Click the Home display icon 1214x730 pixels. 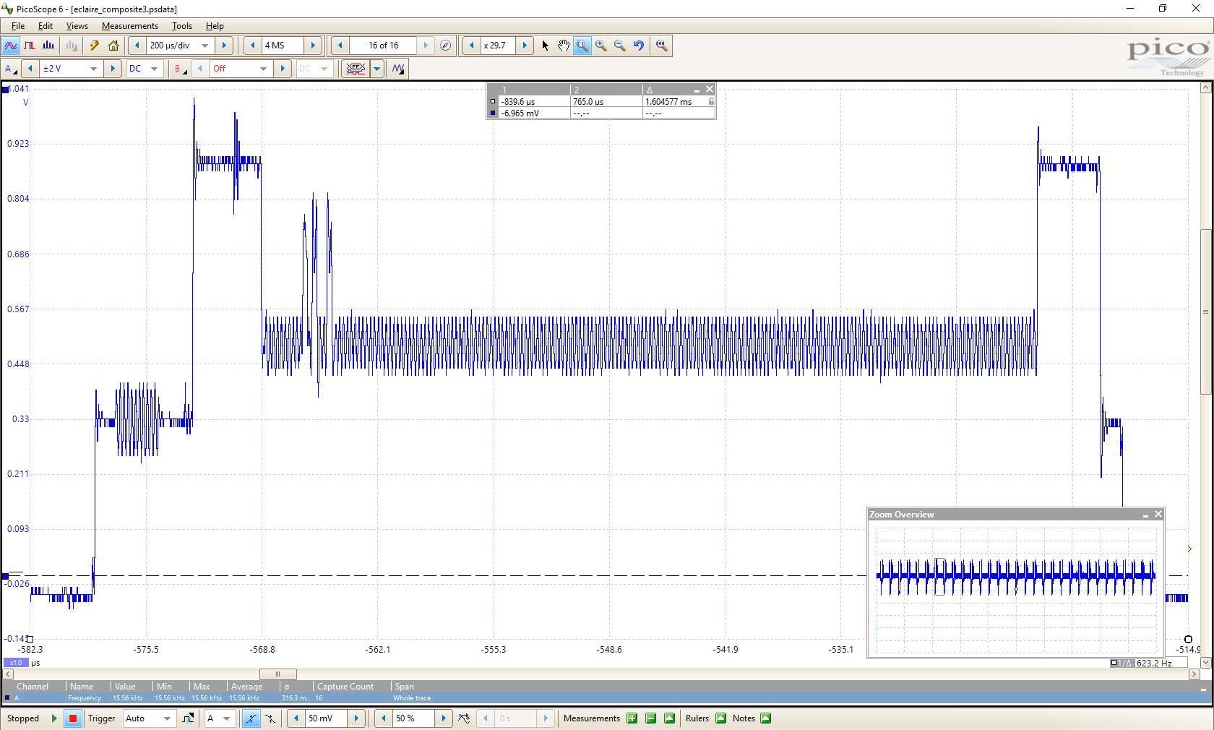click(x=113, y=46)
